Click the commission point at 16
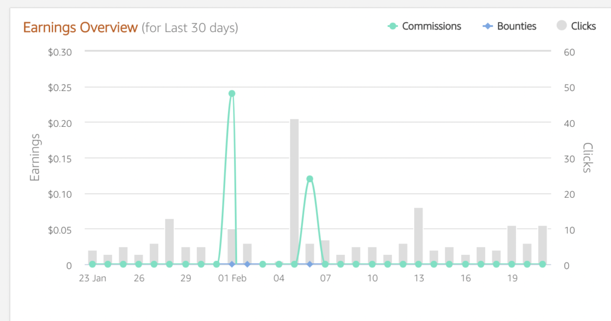Image resolution: width=611 pixels, height=321 pixels. [x=465, y=264]
